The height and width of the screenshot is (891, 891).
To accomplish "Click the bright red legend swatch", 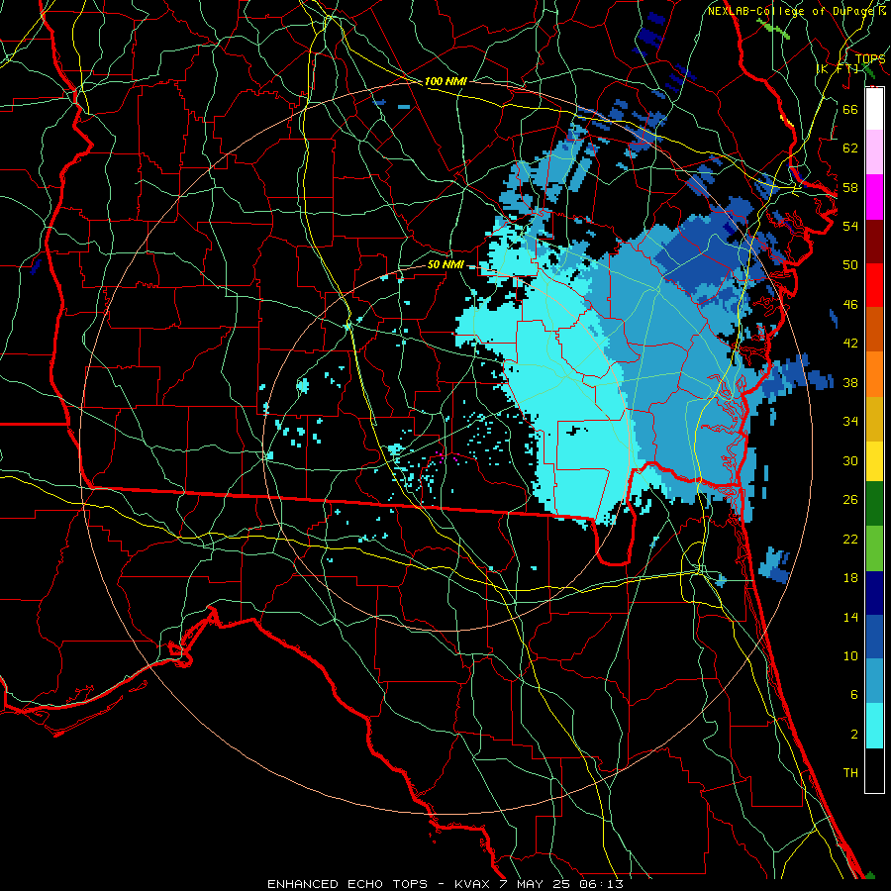I will point(874,285).
